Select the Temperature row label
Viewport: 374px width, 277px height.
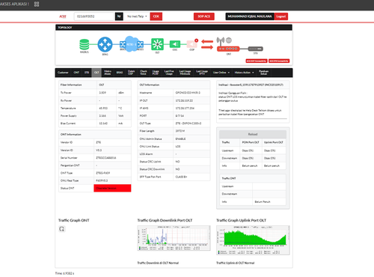68,109
